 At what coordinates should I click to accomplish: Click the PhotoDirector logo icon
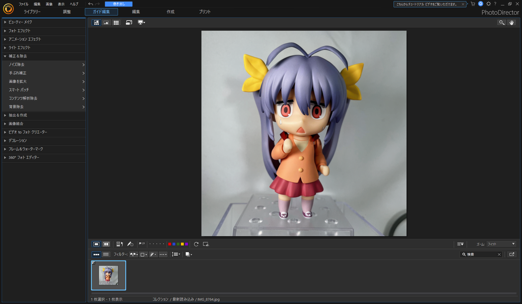point(8,8)
